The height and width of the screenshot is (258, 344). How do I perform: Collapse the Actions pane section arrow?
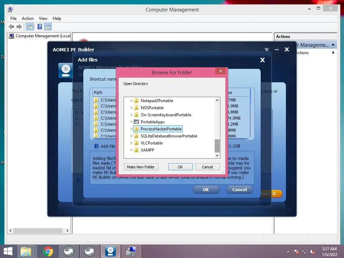333,45
